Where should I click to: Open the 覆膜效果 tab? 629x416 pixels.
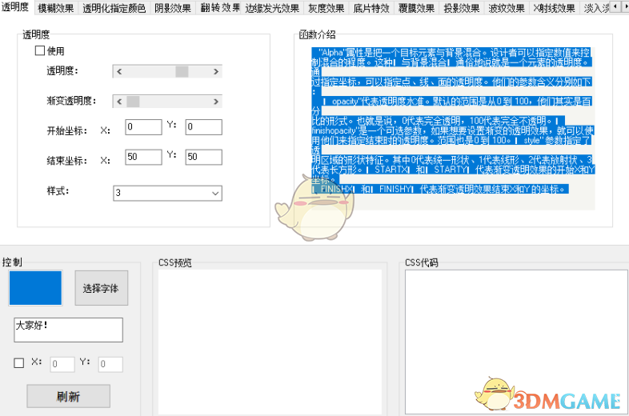click(417, 8)
